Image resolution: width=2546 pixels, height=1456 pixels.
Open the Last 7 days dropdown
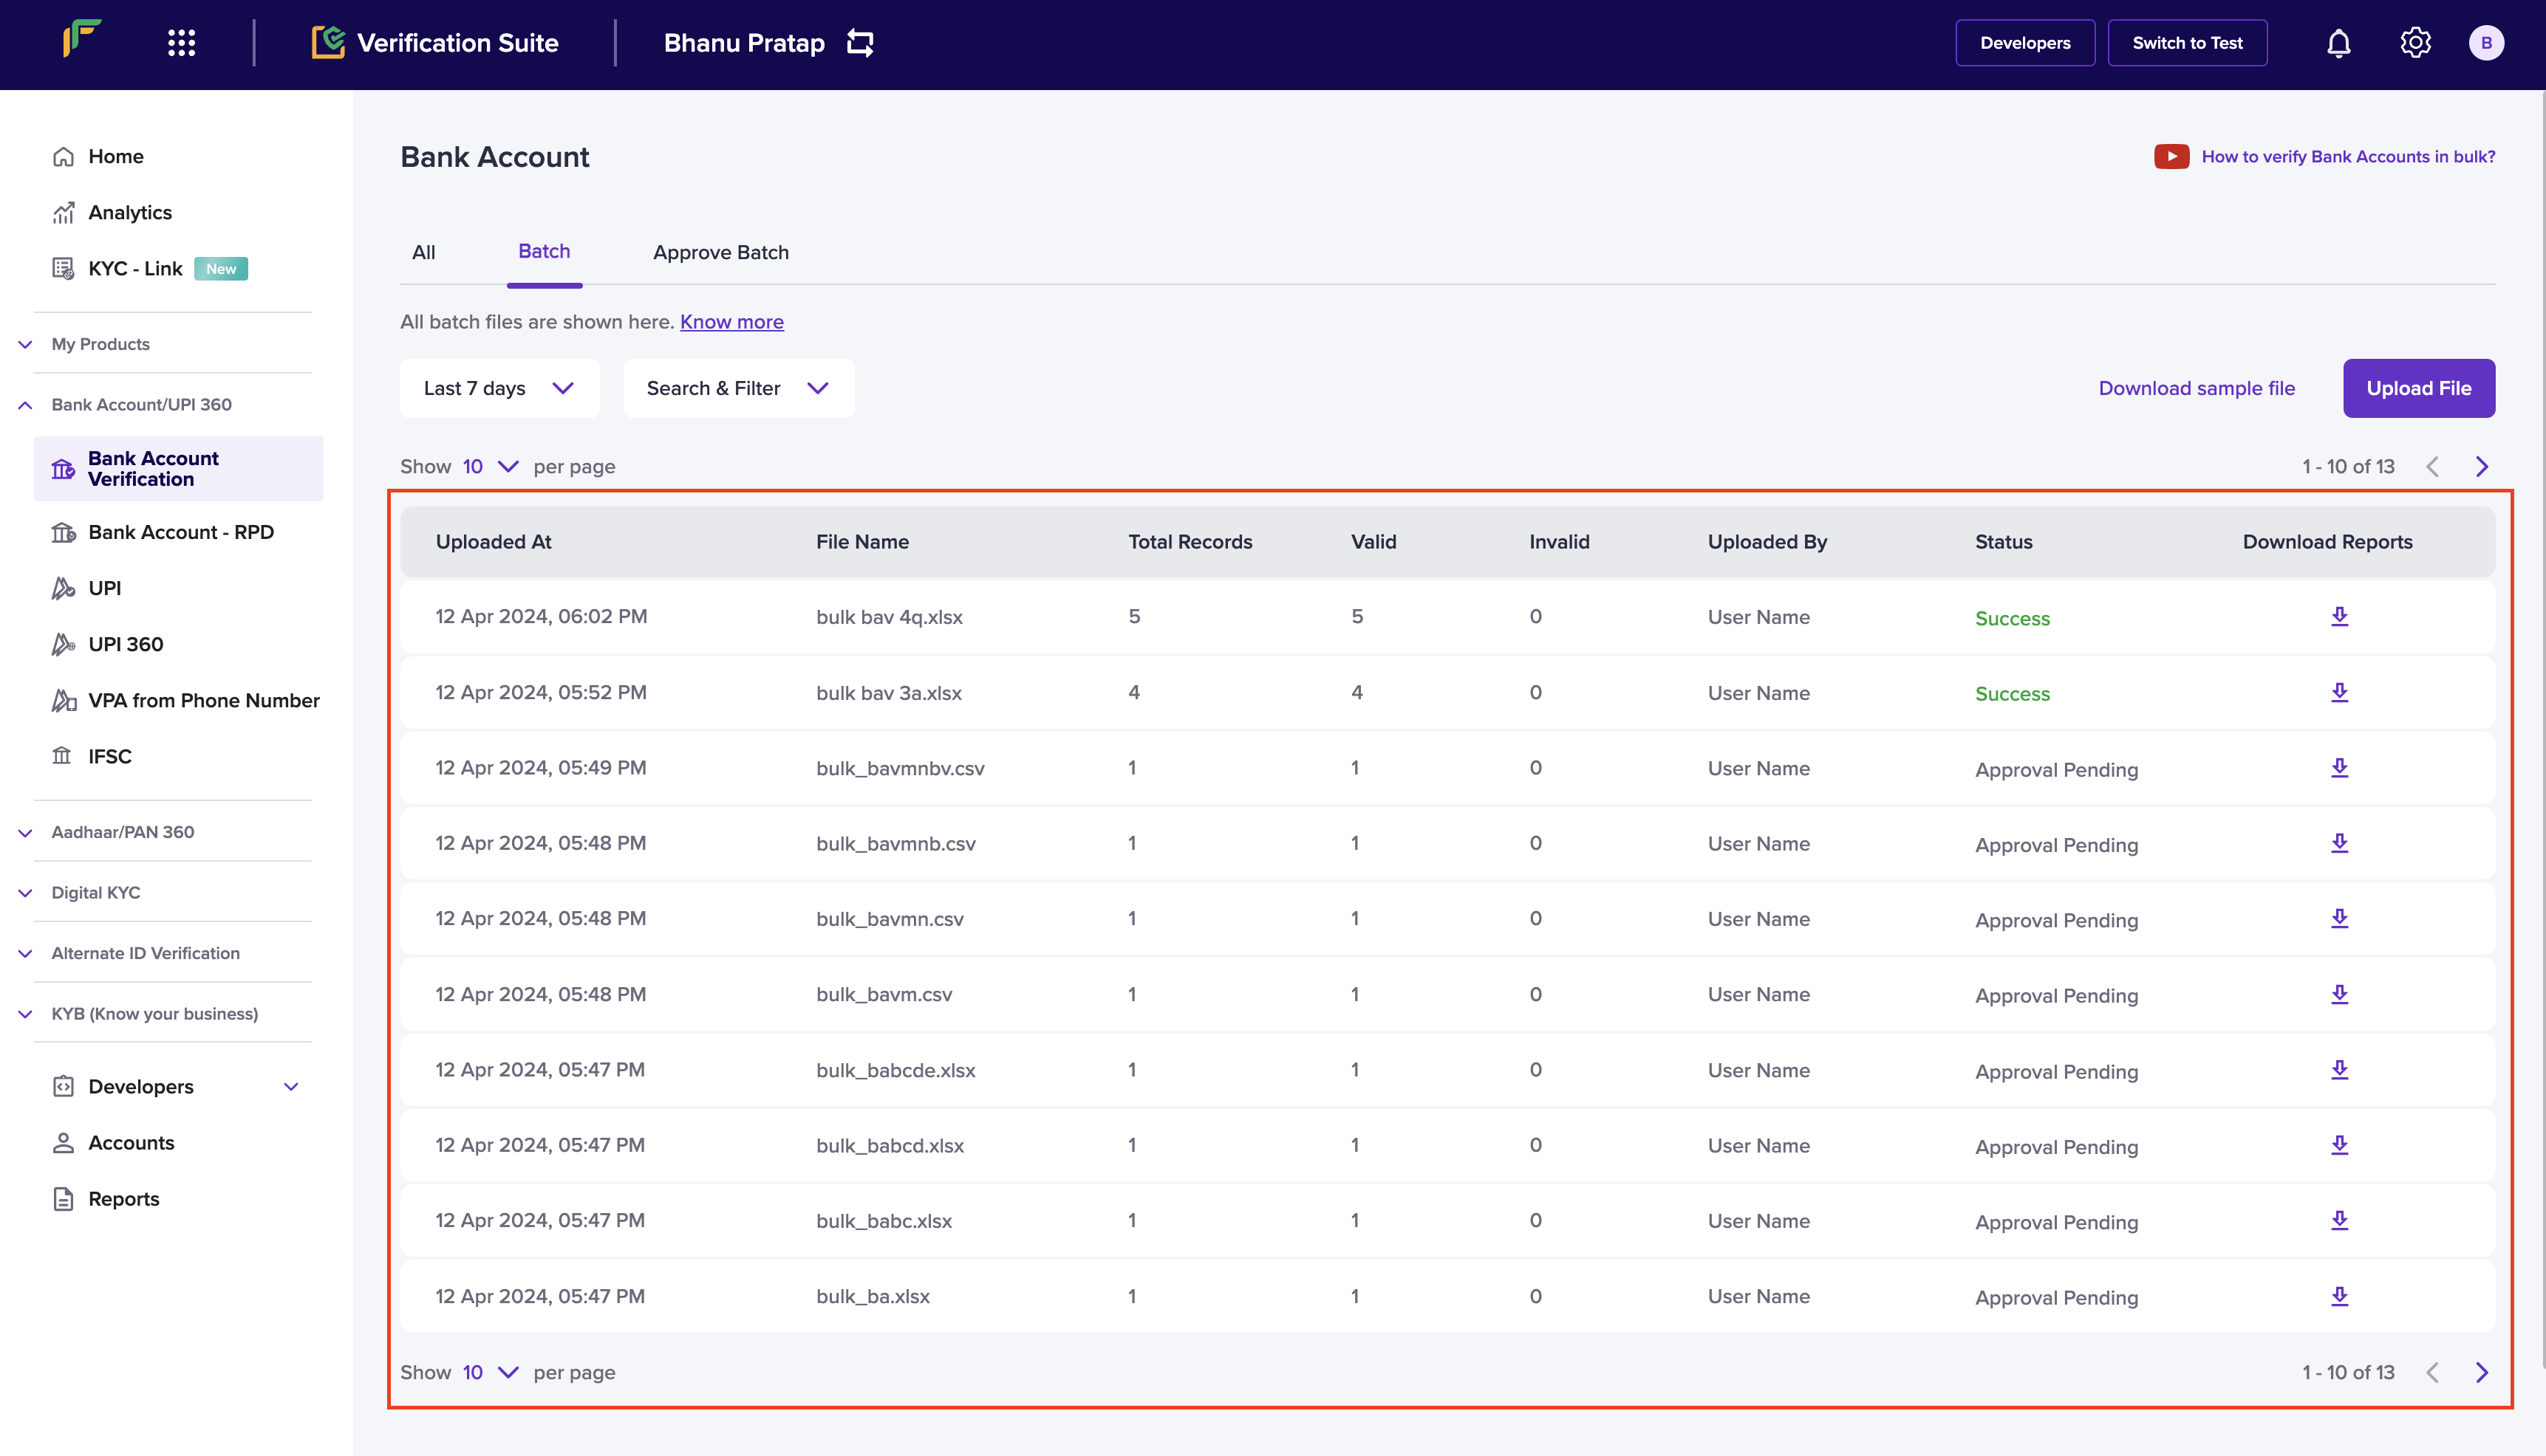(x=499, y=388)
